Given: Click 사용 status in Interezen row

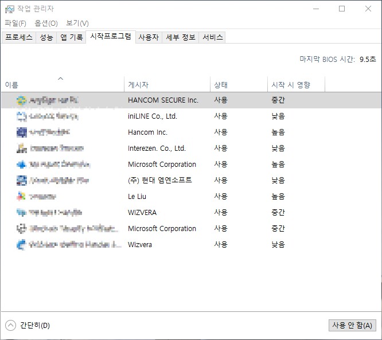Looking at the screenshot, I should (221, 148).
